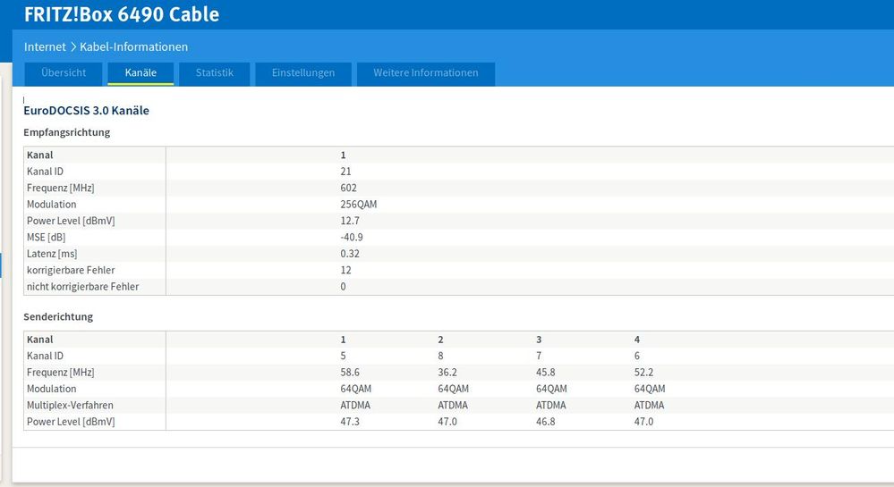Click downstream power level 12.7

point(350,221)
